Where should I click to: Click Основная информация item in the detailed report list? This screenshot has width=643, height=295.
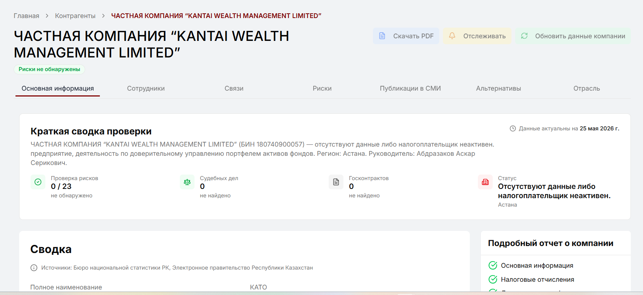click(537, 266)
